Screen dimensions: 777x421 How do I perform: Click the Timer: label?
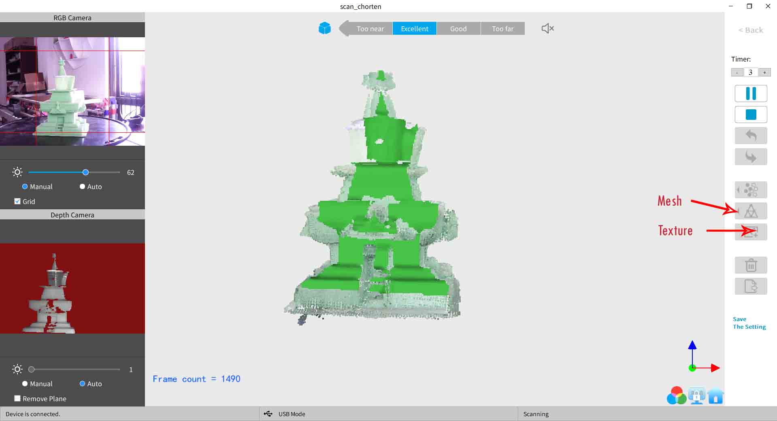(741, 59)
